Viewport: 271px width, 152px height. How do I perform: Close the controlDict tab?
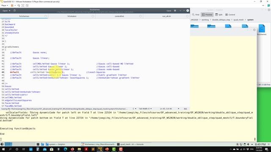[x=140, y=16]
